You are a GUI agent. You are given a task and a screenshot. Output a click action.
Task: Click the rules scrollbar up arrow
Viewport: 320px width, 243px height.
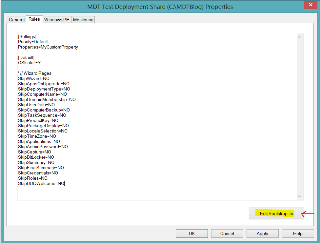point(300,37)
